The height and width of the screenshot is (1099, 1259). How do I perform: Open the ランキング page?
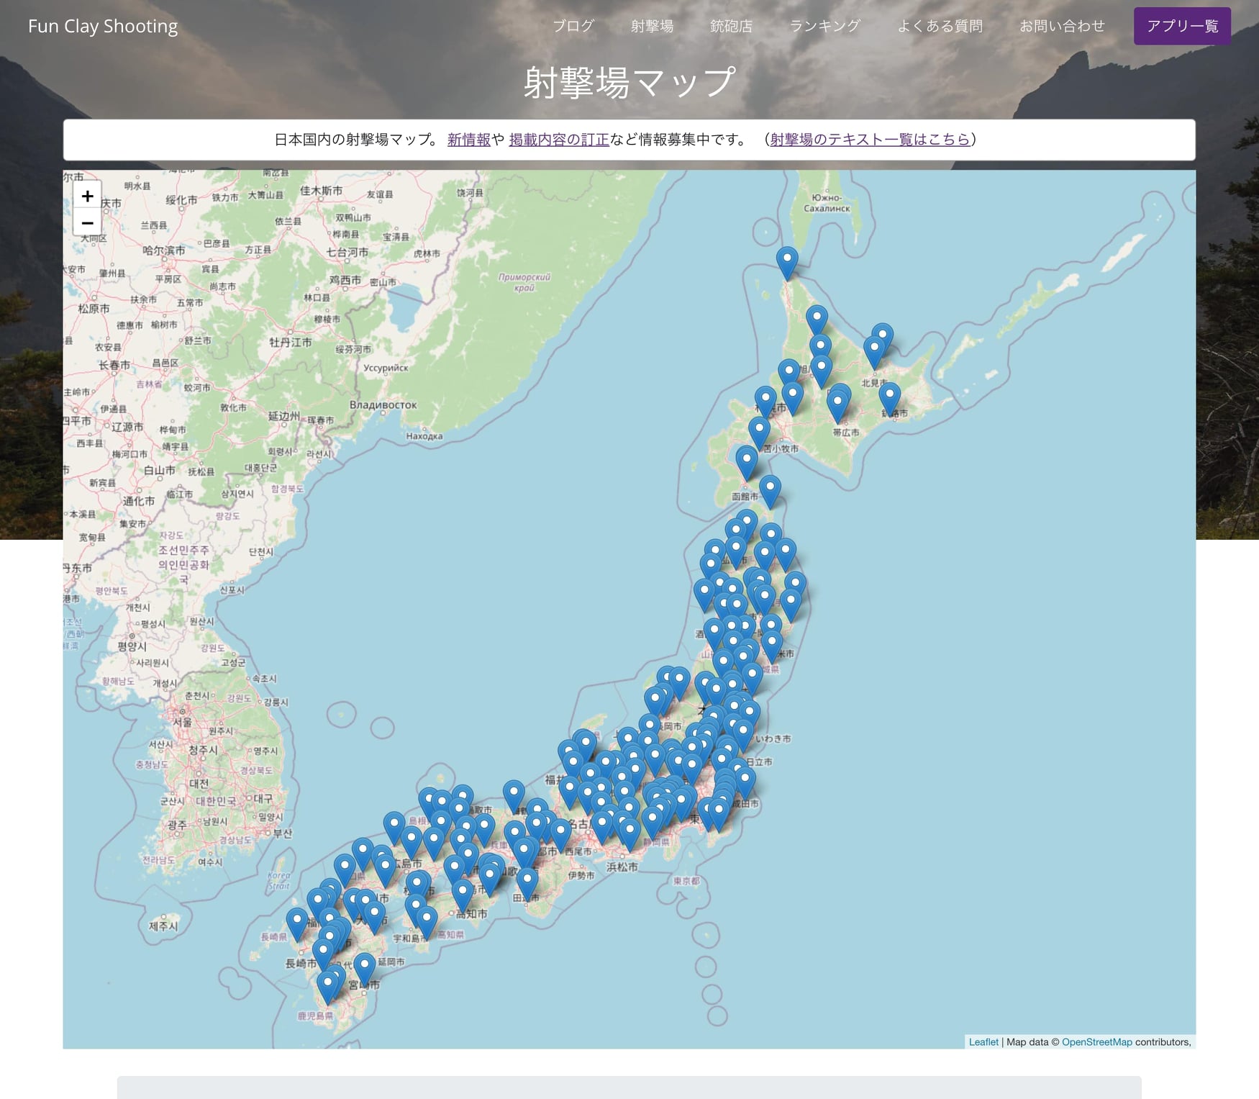point(824,26)
